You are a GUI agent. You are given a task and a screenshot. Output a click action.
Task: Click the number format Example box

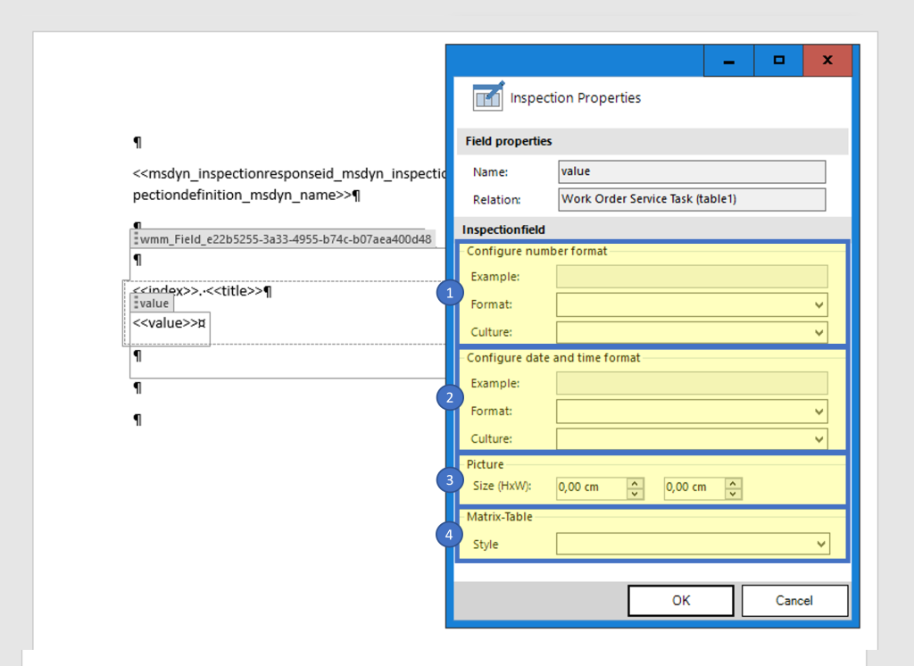coord(692,276)
